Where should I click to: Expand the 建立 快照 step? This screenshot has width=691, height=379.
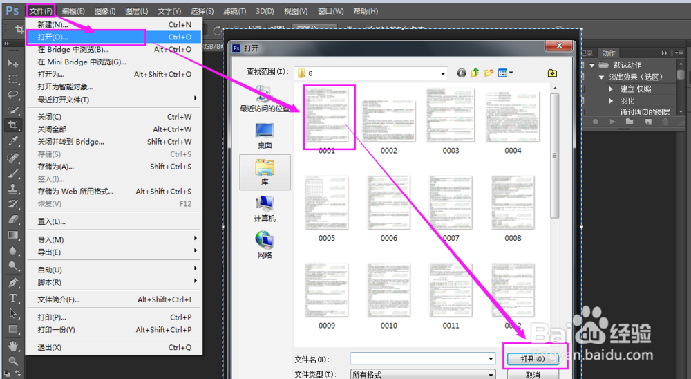611,89
